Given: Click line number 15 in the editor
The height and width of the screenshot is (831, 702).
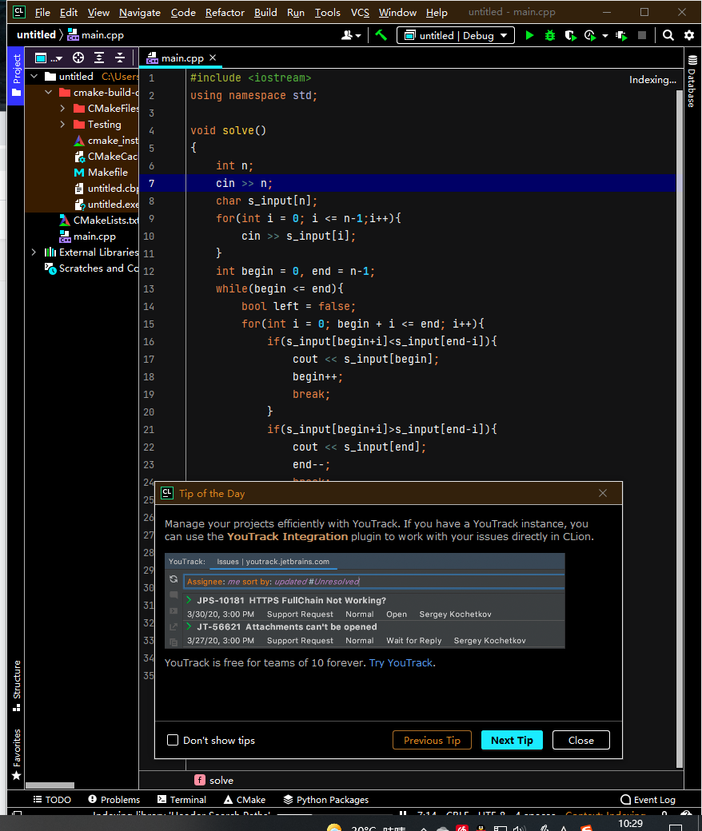Looking at the screenshot, I should (149, 324).
